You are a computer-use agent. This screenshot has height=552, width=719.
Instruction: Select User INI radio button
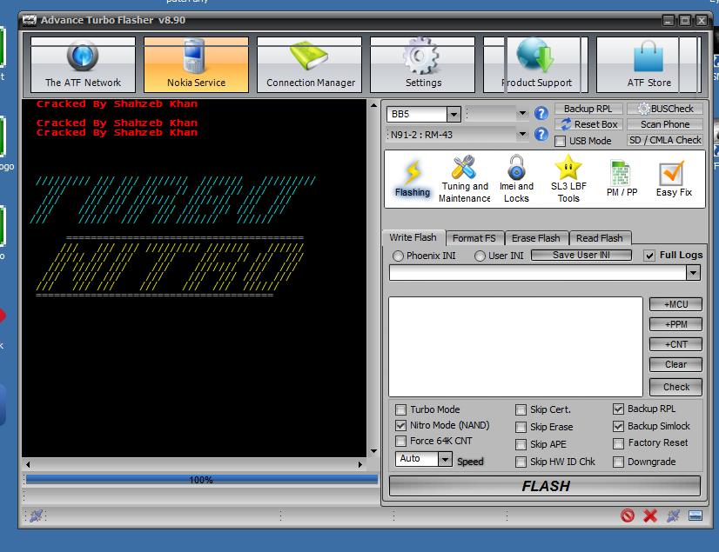pyautogui.click(x=480, y=256)
